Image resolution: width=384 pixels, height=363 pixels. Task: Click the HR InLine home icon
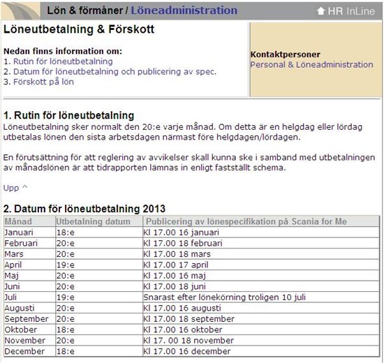[x=321, y=11]
